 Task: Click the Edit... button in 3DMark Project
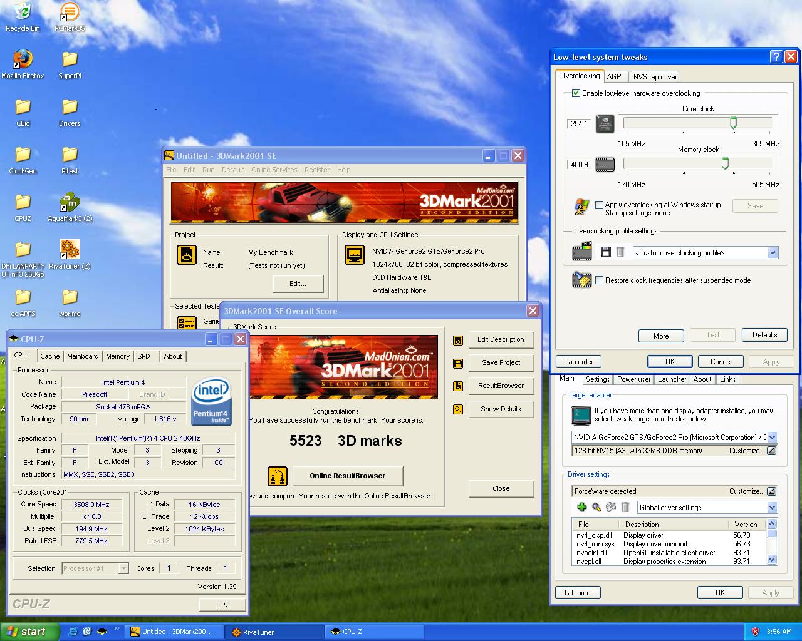(x=298, y=284)
